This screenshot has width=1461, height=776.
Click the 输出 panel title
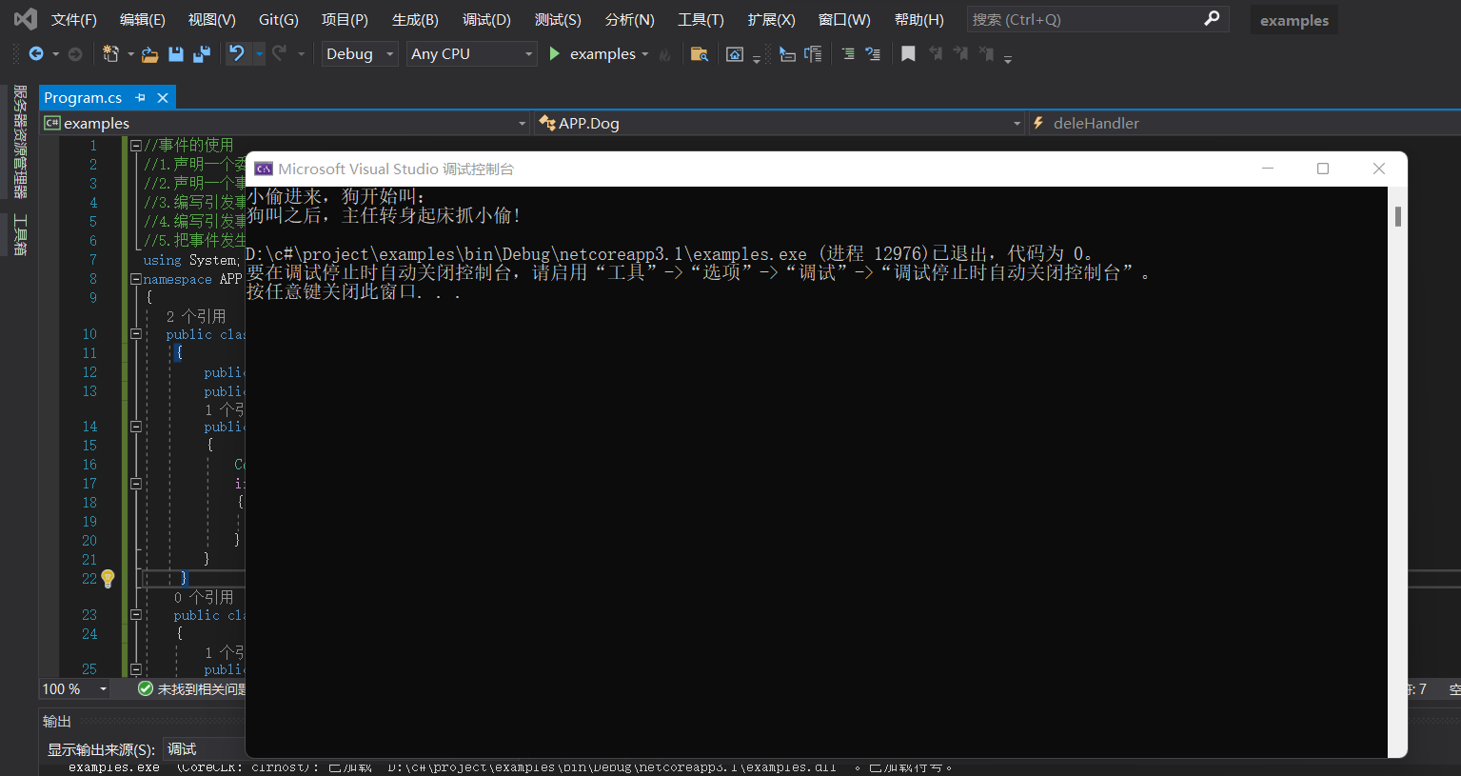point(57,721)
